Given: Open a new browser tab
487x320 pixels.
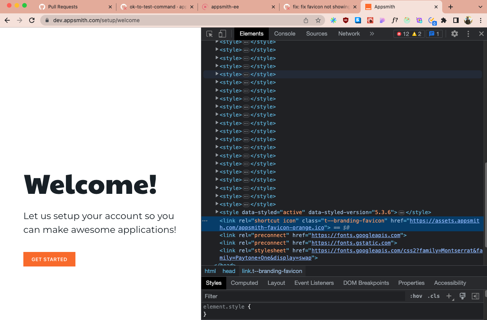Looking at the screenshot, I should (x=451, y=7).
